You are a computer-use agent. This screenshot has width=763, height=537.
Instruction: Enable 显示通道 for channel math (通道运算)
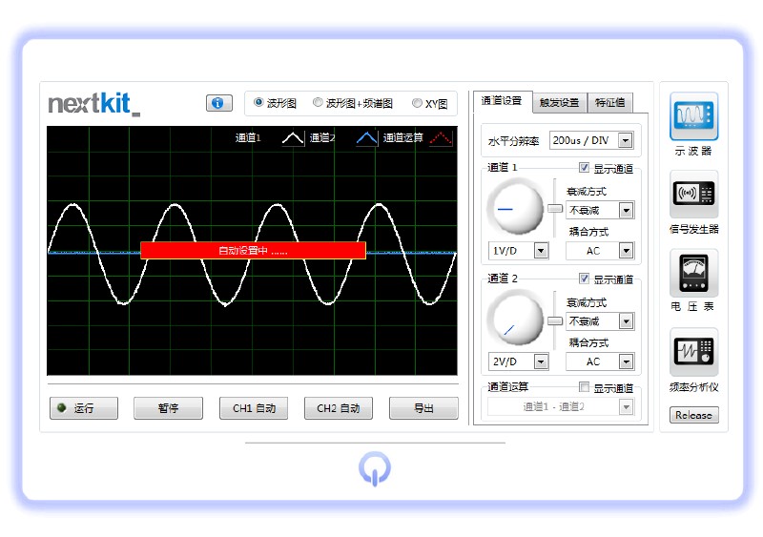coord(585,387)
